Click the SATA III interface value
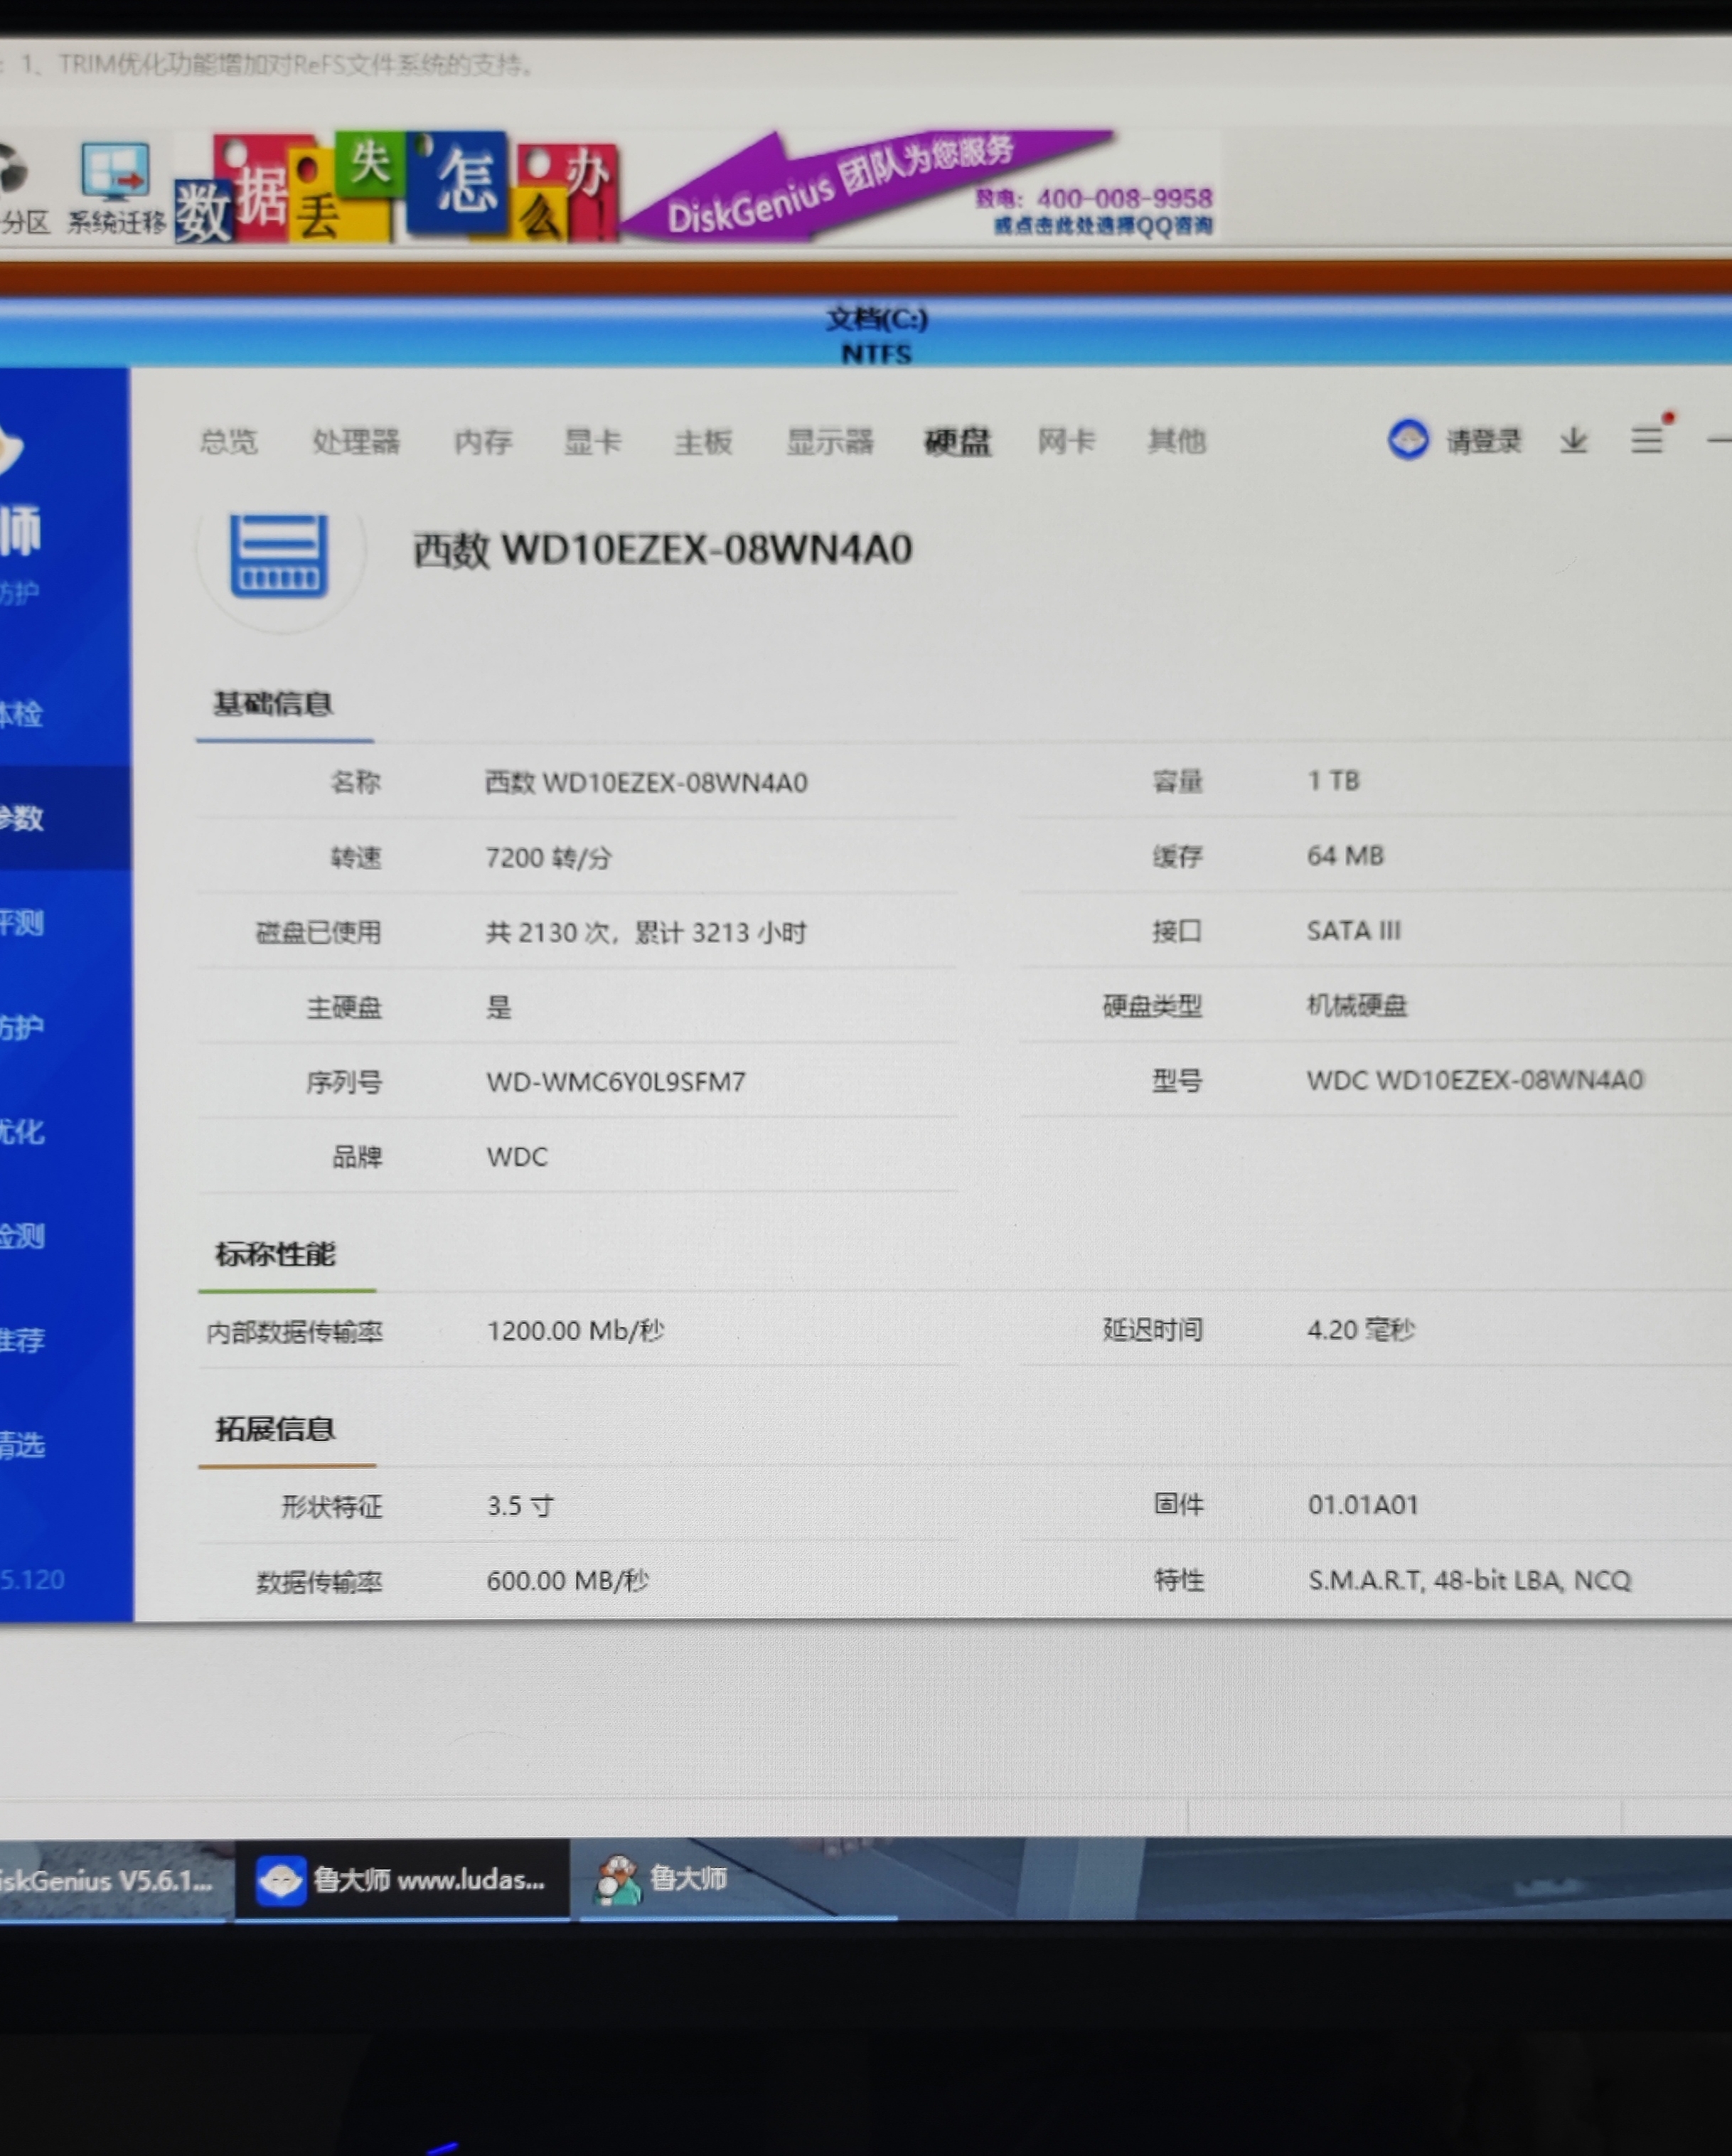This screenshot has height=2156, width=1732. 1354,931
